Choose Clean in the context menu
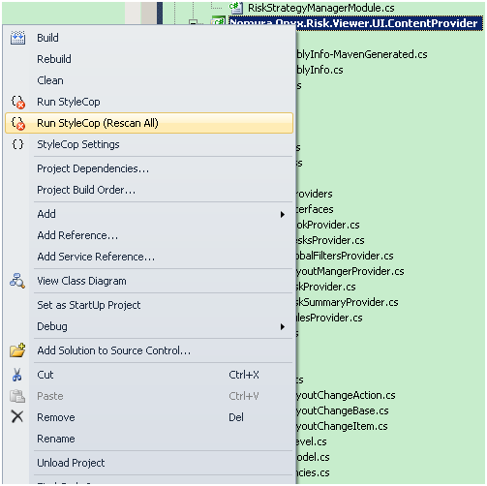The height and width of the screenshot is (486, 487). (x=50, y=80)
